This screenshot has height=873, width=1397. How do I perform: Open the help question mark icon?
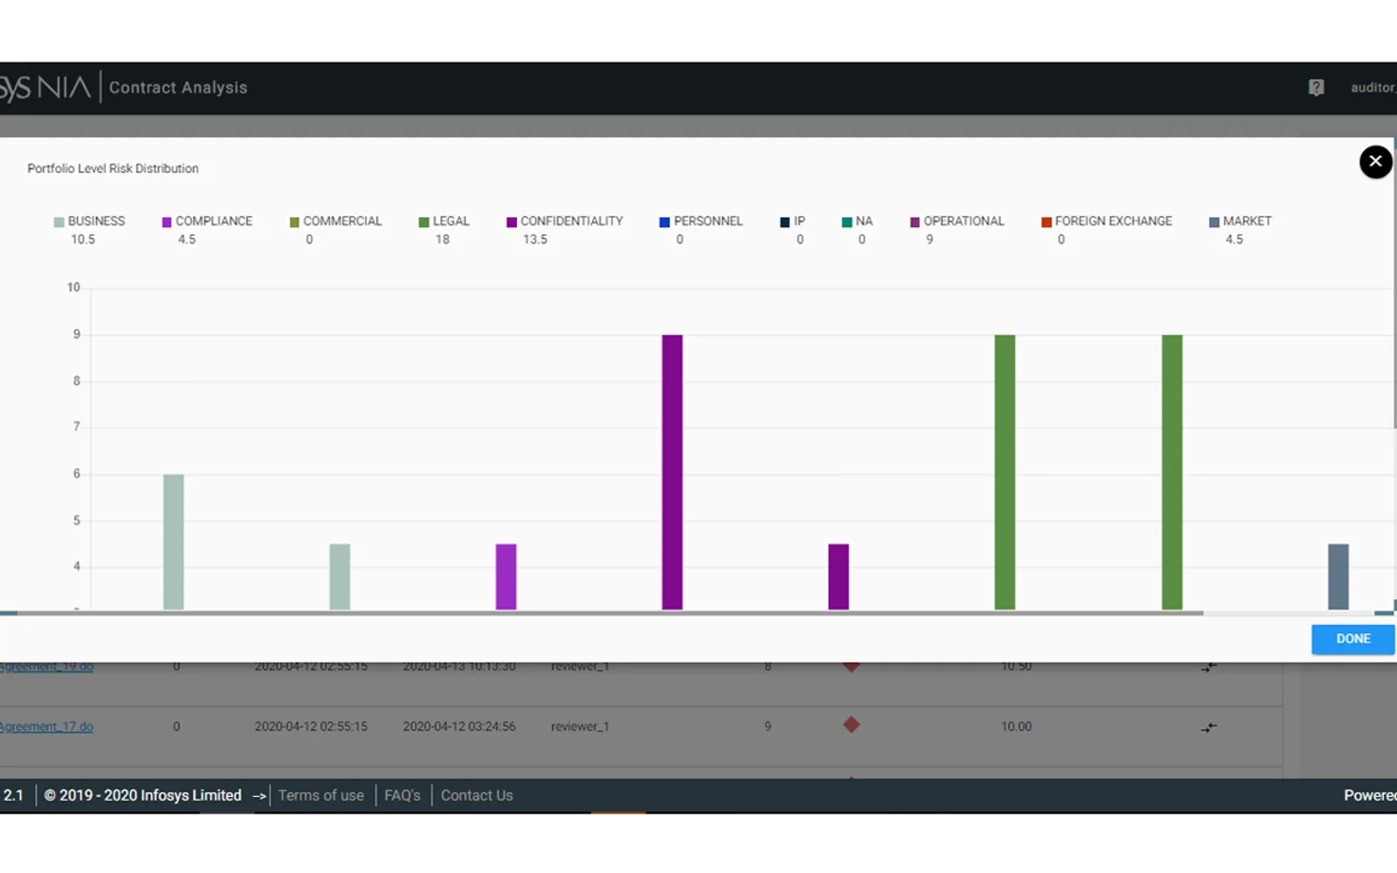pyautogui.click(x=1316, y=87)
